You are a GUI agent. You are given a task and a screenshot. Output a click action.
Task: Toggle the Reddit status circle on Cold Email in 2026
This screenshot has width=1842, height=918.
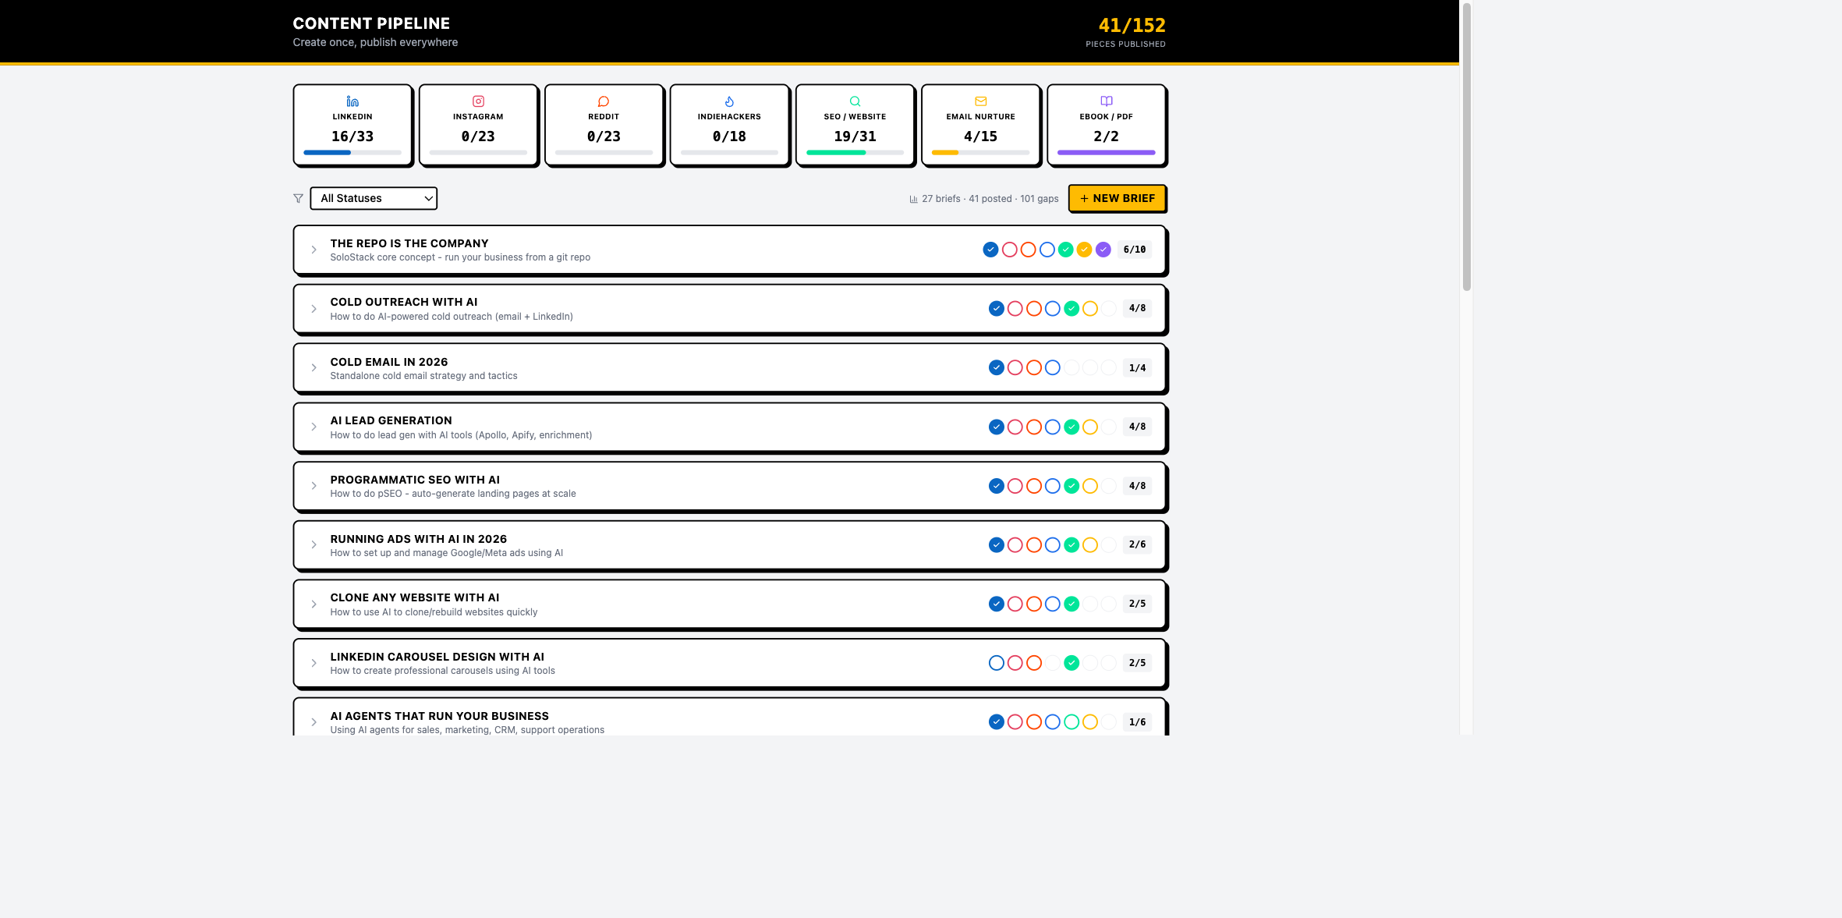[1035, 367]
